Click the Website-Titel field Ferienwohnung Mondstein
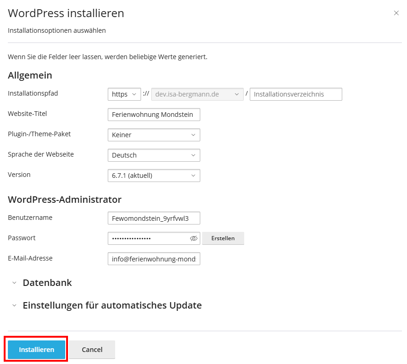Screen dimensions: 407x364 tap(154, 115)
